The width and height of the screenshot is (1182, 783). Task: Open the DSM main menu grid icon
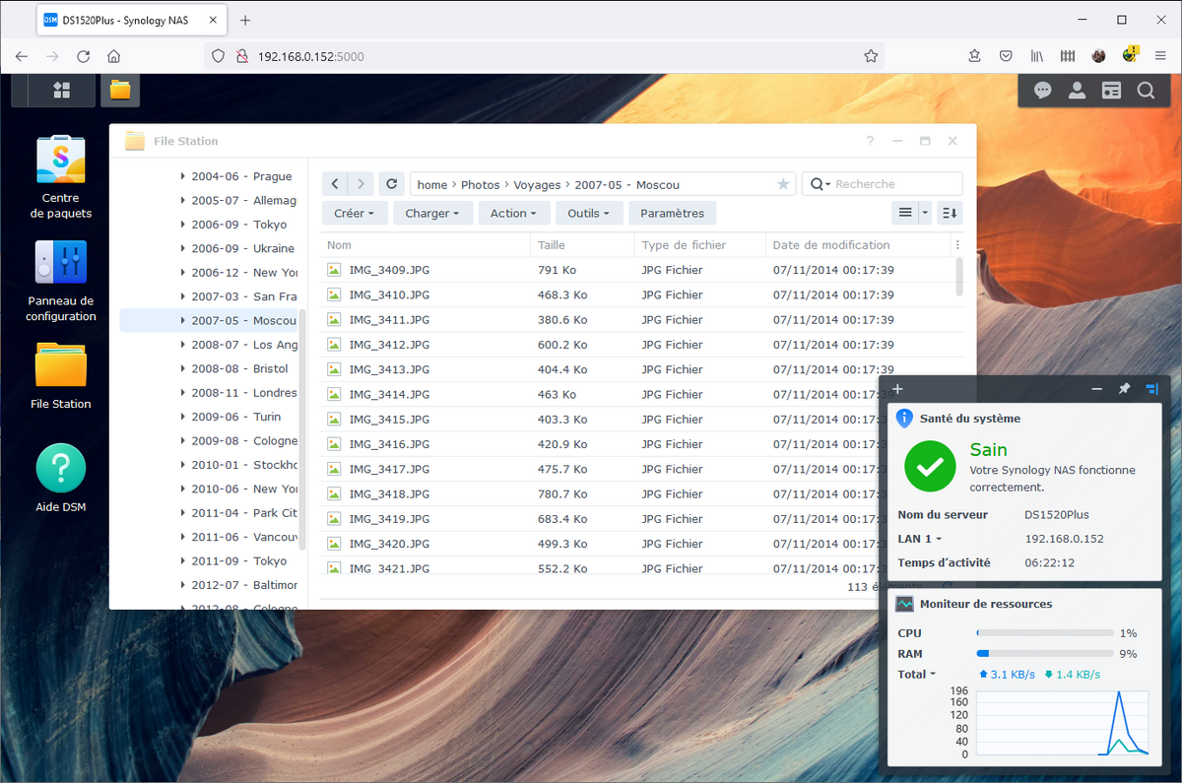click(61, 90)
